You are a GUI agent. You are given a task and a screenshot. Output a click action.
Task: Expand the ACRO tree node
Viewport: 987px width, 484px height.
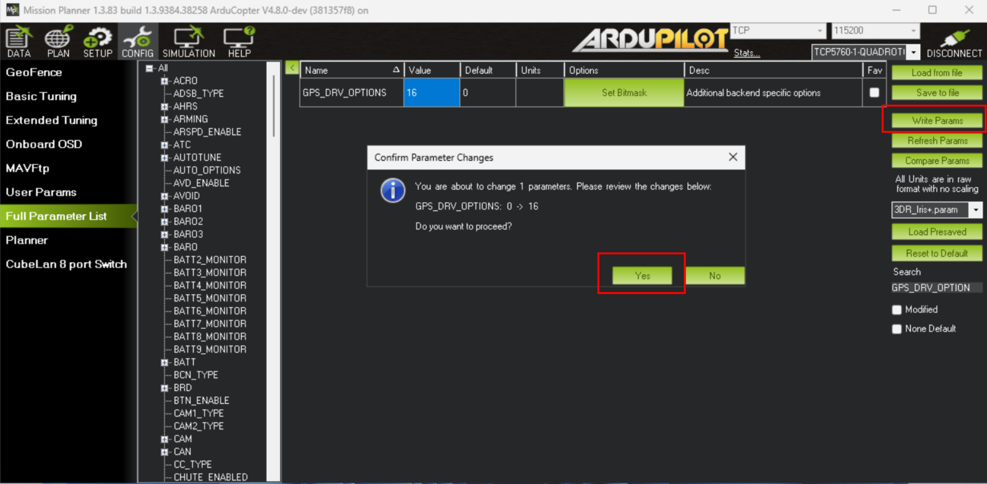pyautogui.click(x=164, y=81)
